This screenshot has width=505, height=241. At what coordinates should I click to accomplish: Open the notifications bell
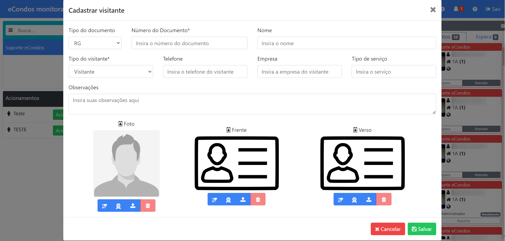(x=456, y=9)
